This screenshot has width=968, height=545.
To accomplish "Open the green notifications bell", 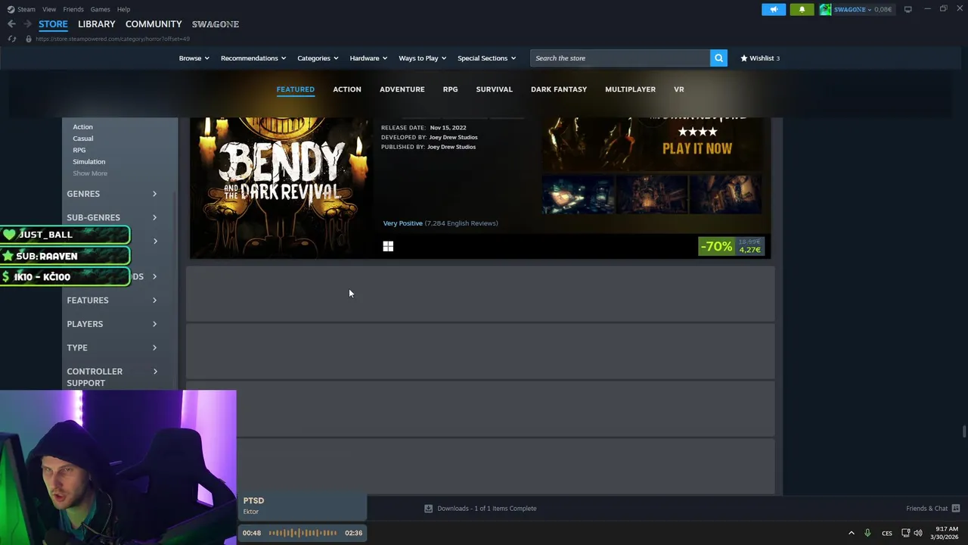I will [802, 9].
